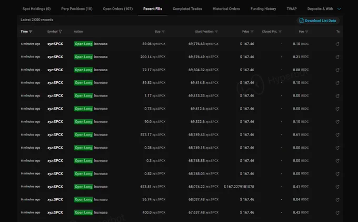Open transaction link for the 1.17 size fill
The width and height of the screenshot is (358, 222).
337,96
